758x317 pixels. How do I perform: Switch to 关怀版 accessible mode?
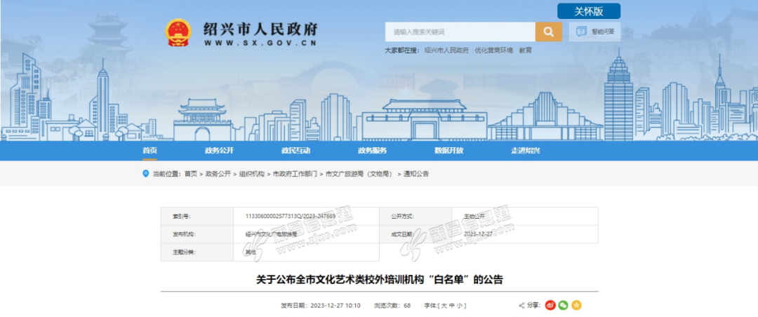(588, 11)
